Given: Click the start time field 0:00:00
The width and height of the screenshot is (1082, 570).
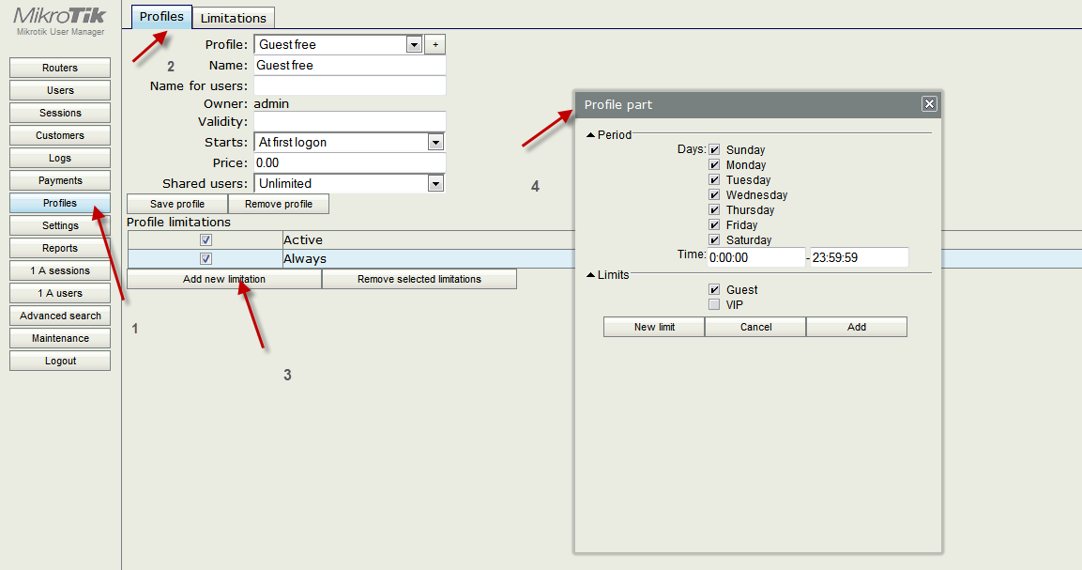Looking at the screenshot, I should [756, 257].
